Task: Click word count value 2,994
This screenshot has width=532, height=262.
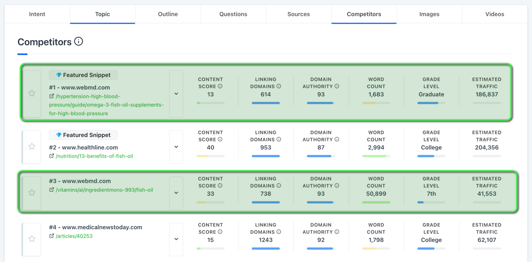Action: click(376, 148)
